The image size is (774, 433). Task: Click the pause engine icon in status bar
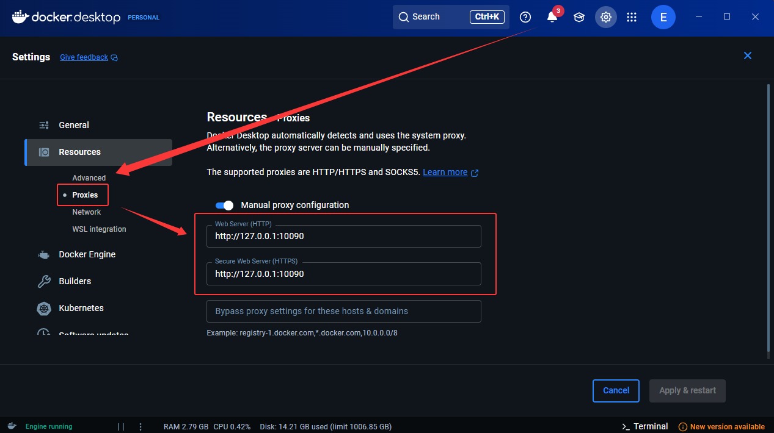(121, 426)
